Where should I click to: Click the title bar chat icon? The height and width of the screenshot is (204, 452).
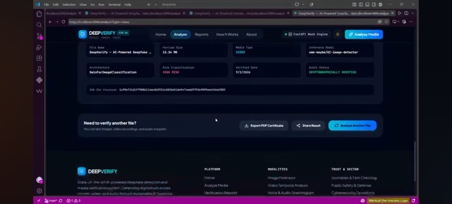tap(297, 4)
